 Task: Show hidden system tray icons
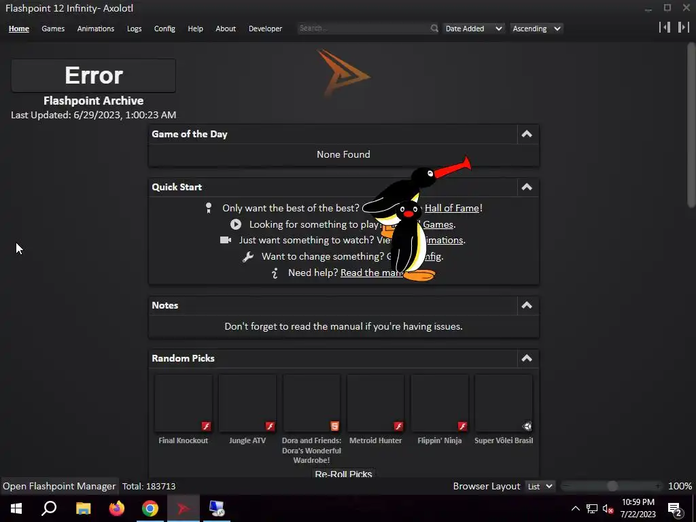[x=575, y=508]
